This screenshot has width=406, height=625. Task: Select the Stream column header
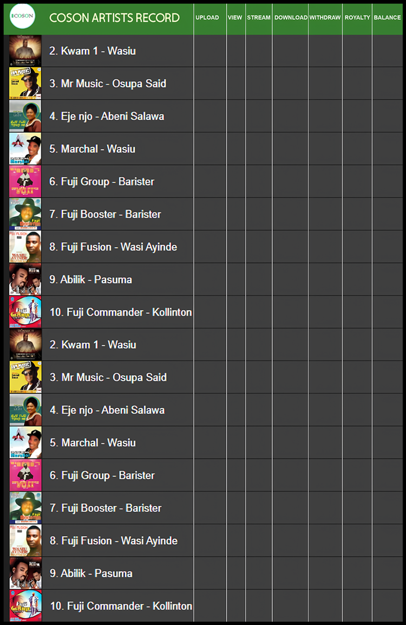tap(259, 17)
